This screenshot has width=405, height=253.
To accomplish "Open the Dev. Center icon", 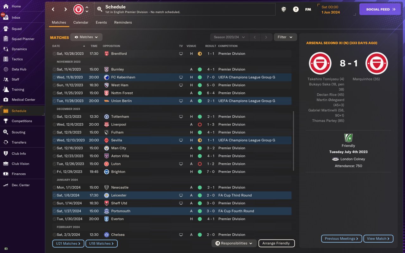I will click(x=6, y=185).
